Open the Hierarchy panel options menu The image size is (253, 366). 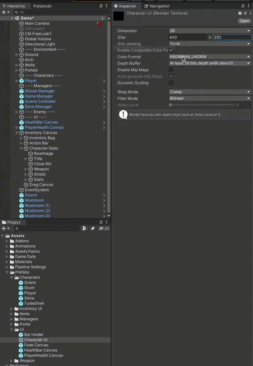tap(106, 6)
